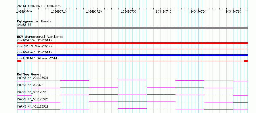
Task: Select the Cytogenetic Bands track title
Action: (x=34, y=21)
